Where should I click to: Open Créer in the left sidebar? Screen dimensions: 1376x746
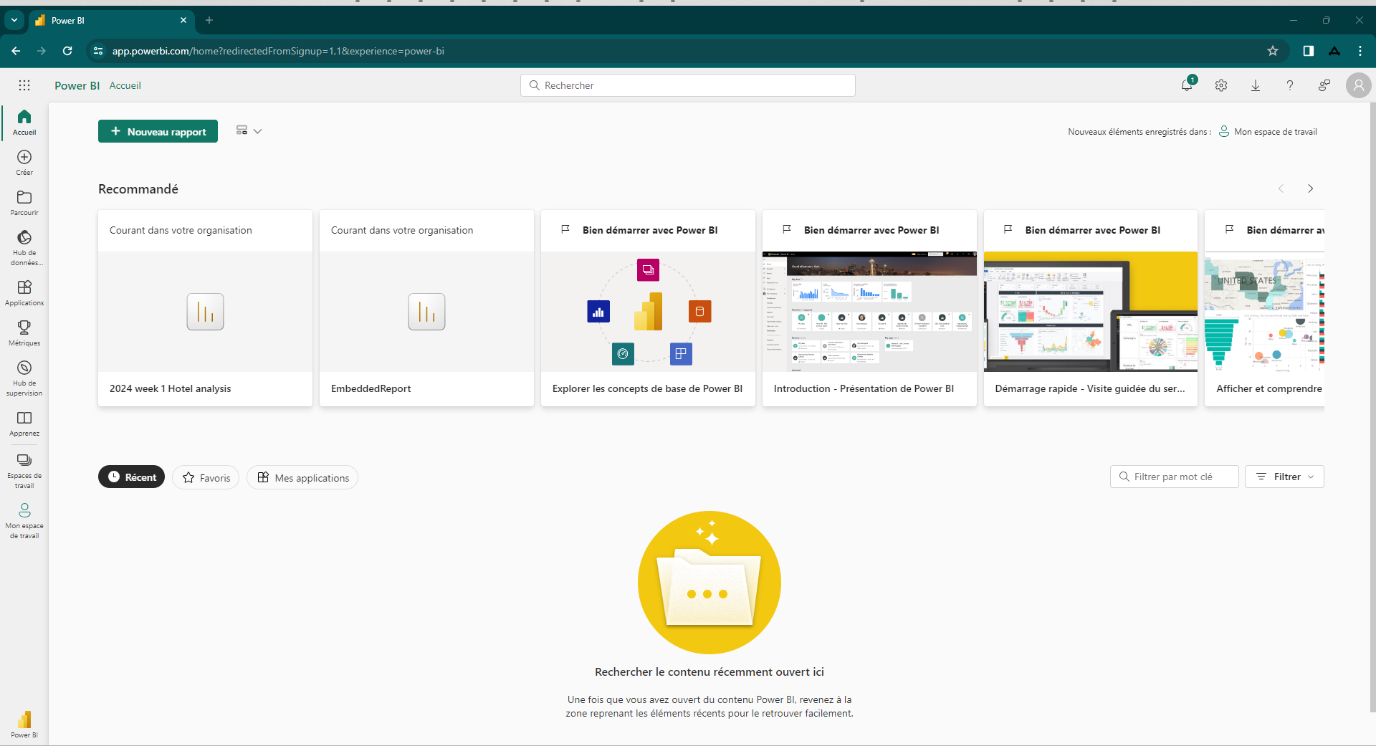pyautogui.click(x=24, y=163)
